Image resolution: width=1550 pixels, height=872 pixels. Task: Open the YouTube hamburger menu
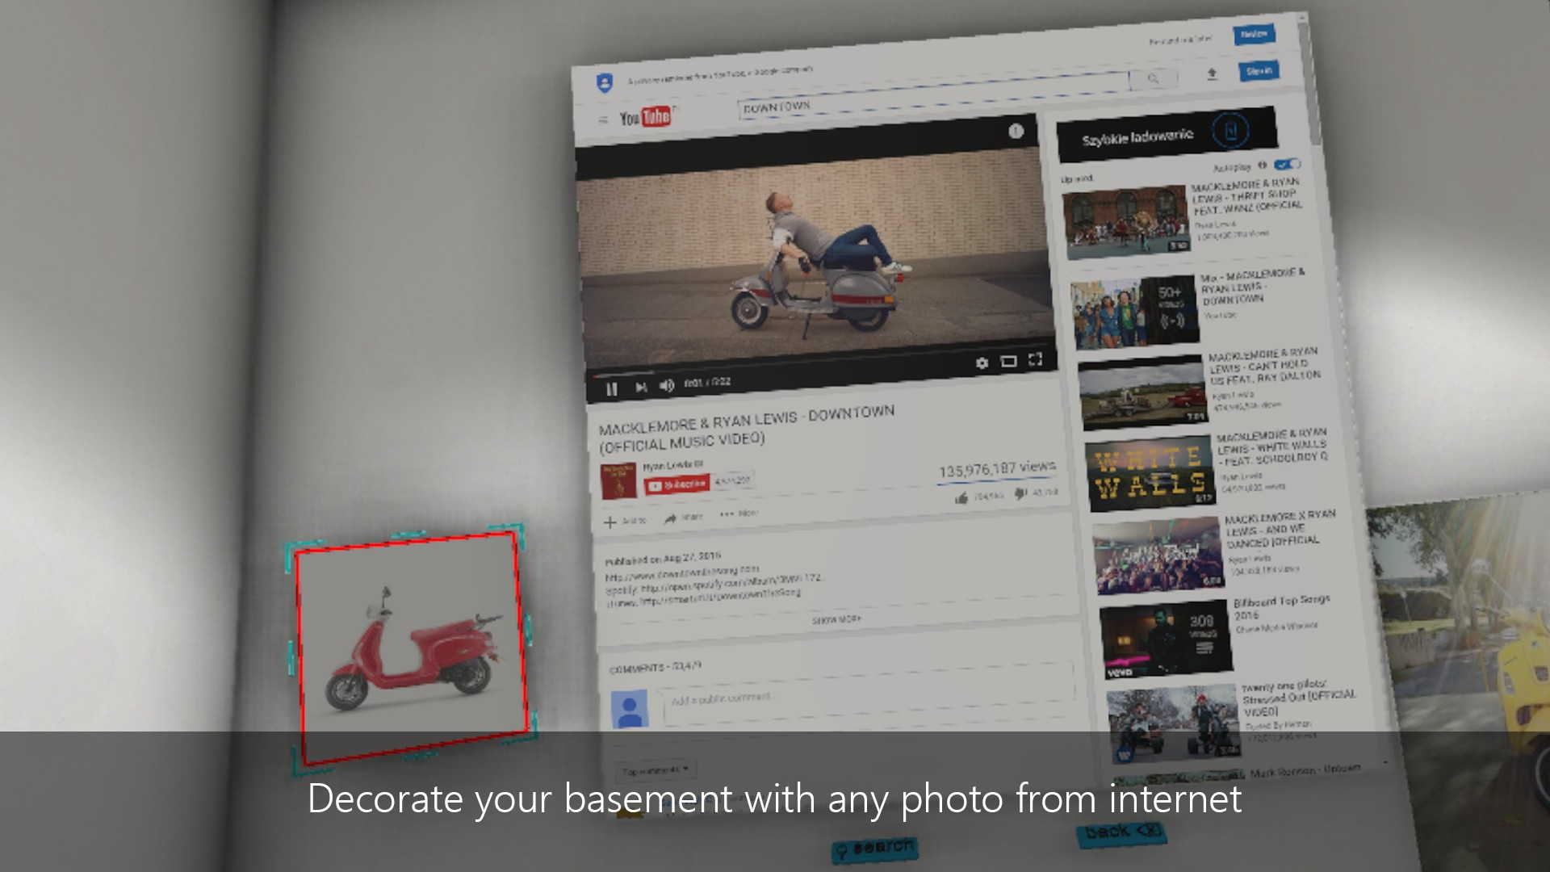[x=602, y=120]
